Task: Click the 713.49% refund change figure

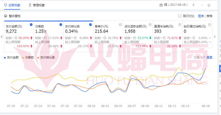Action: tap(142, 46)
